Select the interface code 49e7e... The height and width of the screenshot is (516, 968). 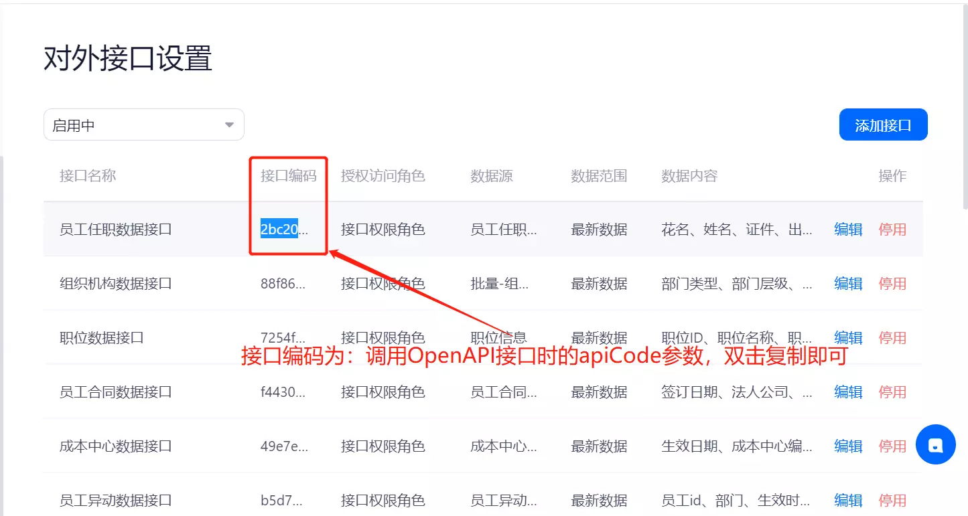(x=285, y=446)
